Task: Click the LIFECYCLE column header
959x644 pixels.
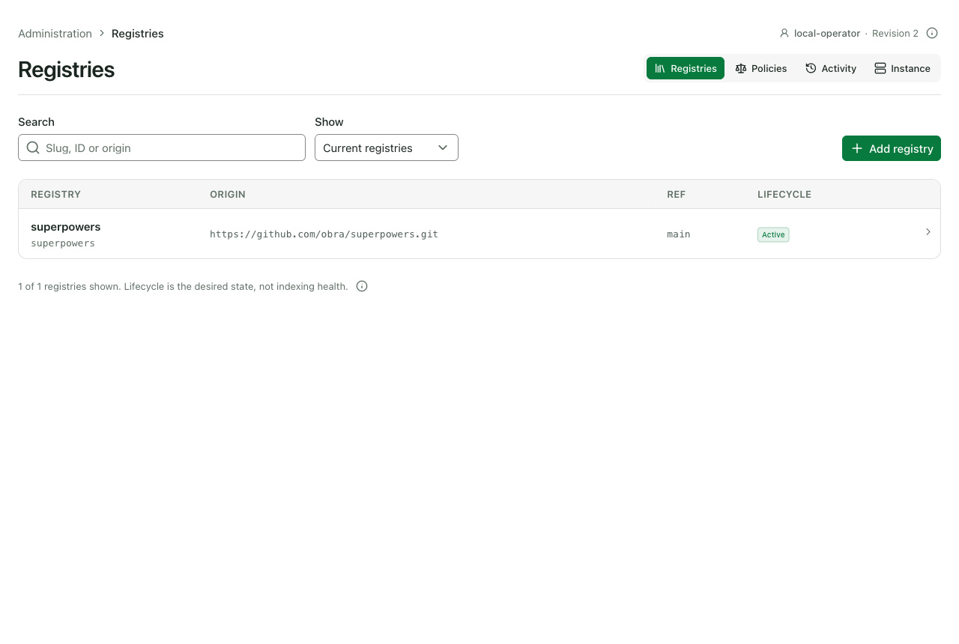Action: [784, 194]
